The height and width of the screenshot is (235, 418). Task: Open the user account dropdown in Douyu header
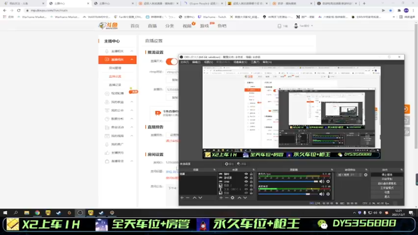[304, 26]
